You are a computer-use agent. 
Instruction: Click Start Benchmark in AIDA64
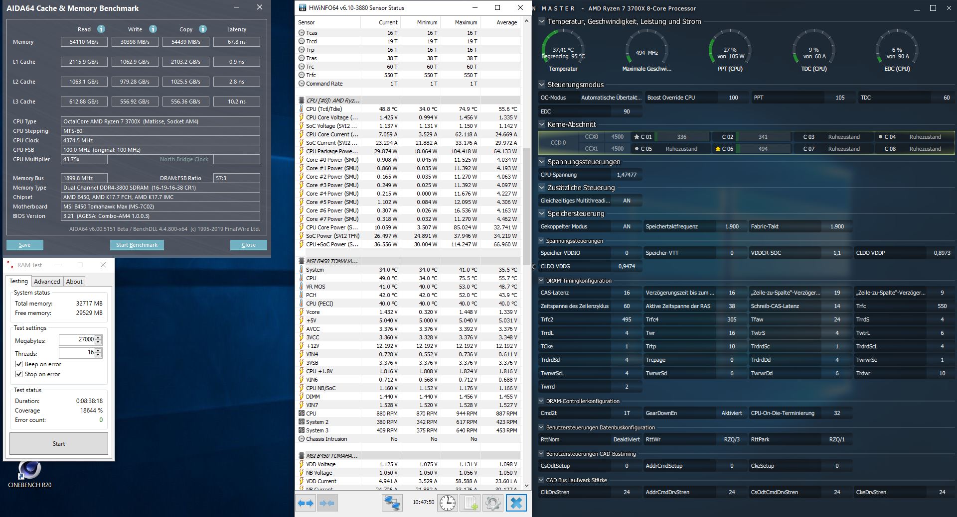(x=137, y=245)
